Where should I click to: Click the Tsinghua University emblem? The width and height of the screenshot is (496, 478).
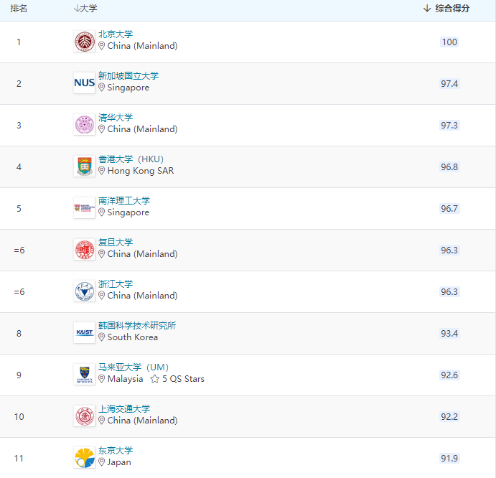point(84,125)
